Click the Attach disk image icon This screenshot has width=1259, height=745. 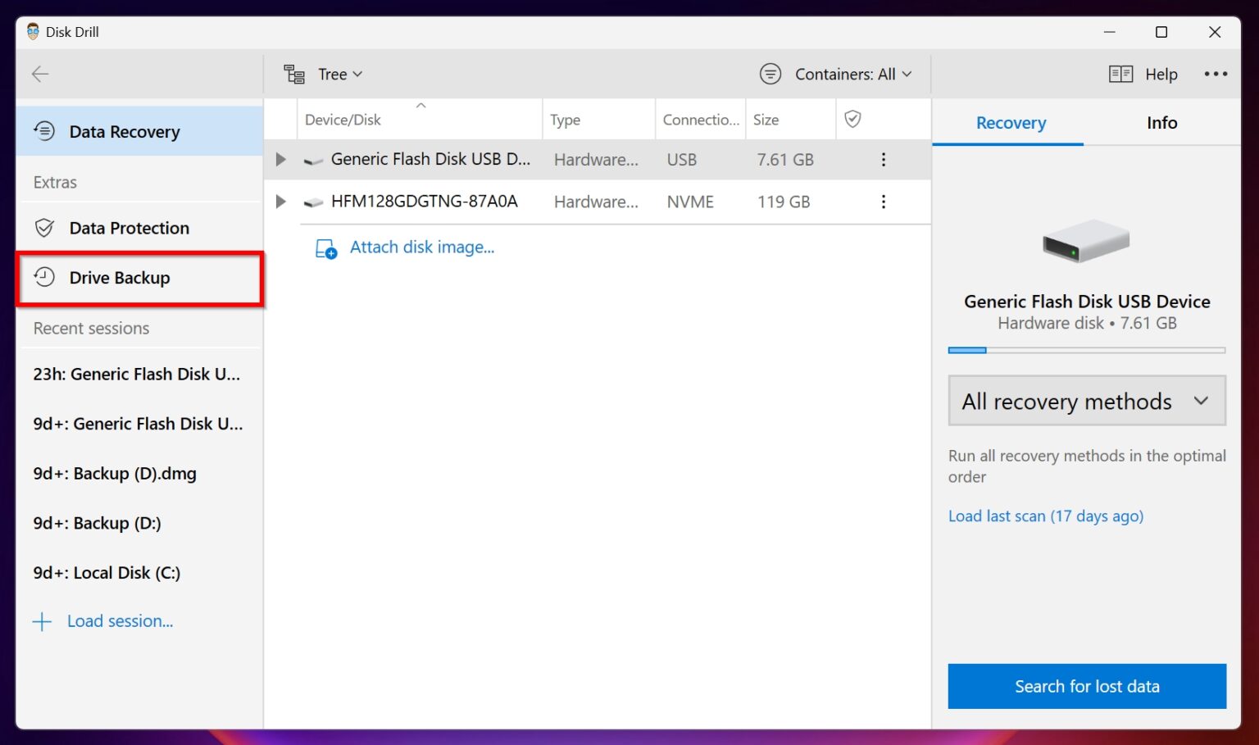(326, 248)
